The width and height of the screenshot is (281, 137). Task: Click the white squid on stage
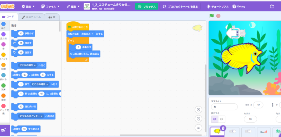[235, 32]
